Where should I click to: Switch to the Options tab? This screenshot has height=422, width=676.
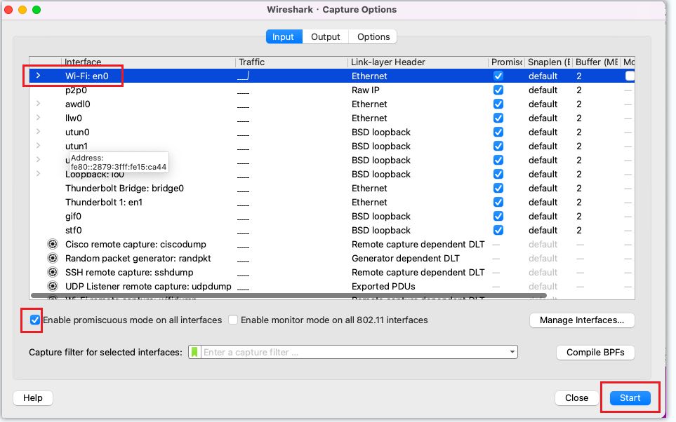pyautogui.click(x=373, y=36)
